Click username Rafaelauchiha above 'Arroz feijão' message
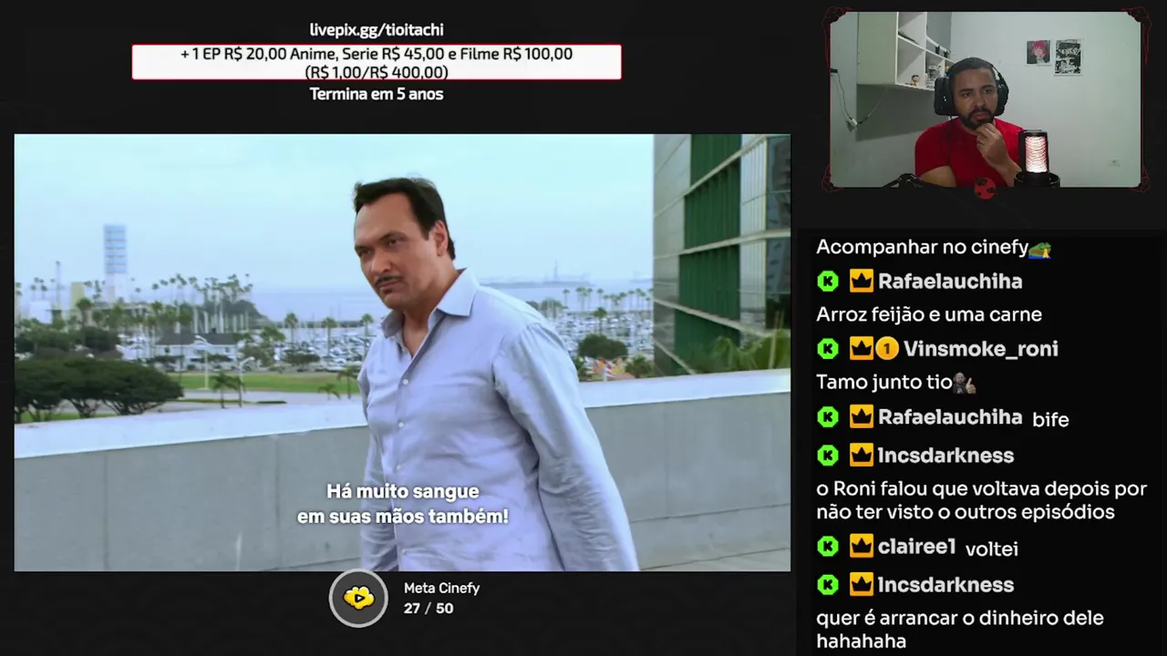Viewport: 1167px width, 656px height. tap(950, 282)
